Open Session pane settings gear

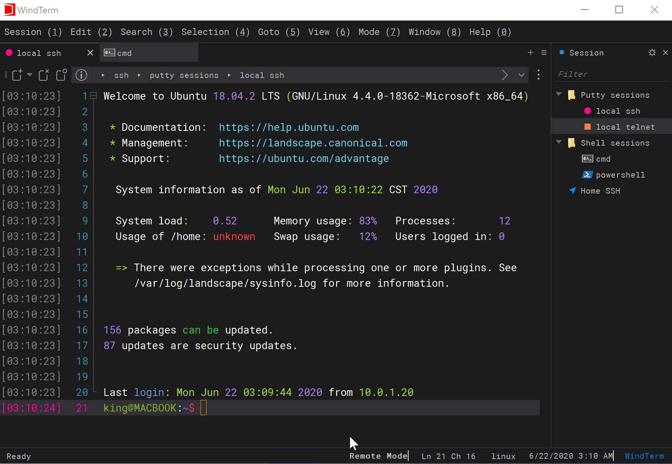point(652,52)
